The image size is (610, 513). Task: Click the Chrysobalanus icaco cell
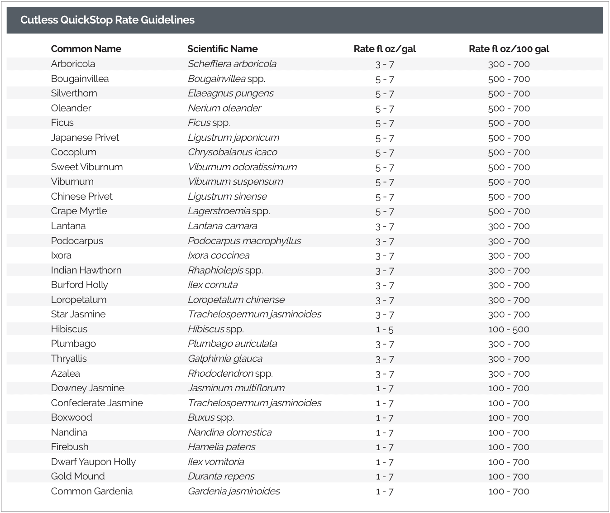[233, 152]
